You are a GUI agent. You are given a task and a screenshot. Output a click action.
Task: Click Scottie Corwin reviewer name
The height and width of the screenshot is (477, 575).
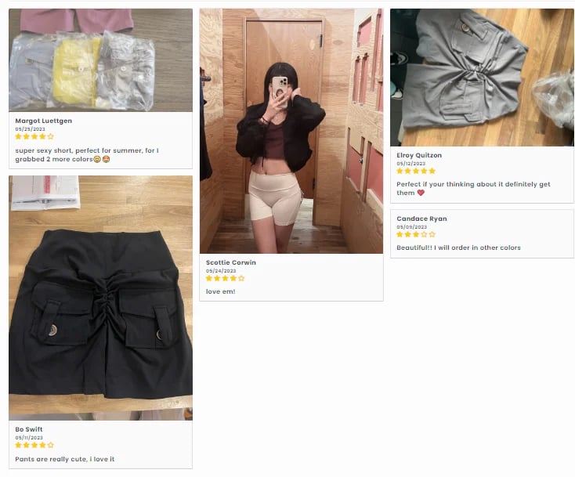pyautogui.click(x=231, y=262)
